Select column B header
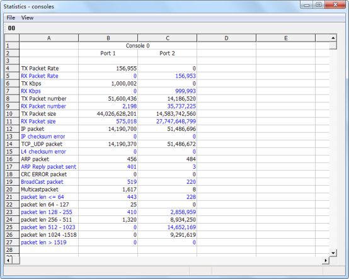Viewport: 349px width, 279px height. pyautogui.click(x=108, y=38)
